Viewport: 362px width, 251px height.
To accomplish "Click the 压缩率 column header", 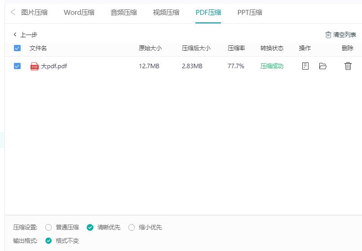I will click(236, 48).
